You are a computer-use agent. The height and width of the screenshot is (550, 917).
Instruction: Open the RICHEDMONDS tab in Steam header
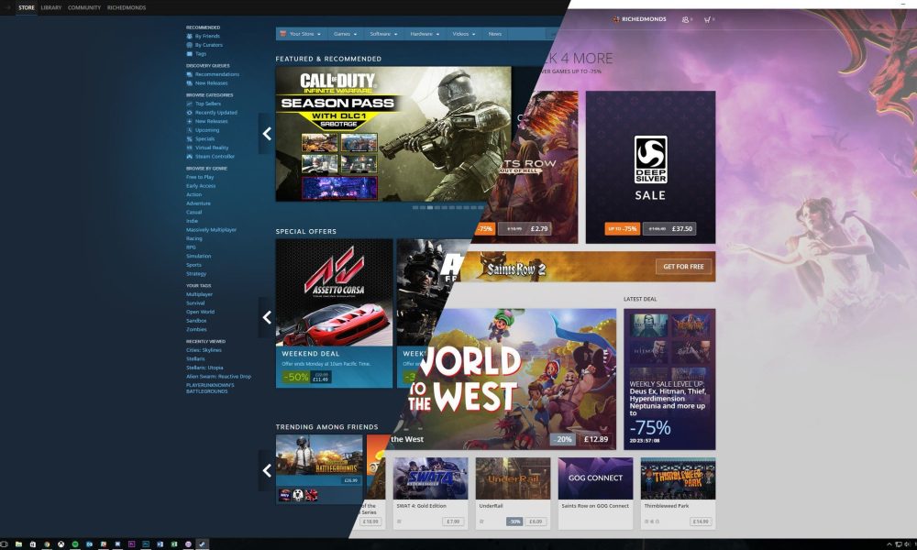pyautogui.click(x=127, y=7)
